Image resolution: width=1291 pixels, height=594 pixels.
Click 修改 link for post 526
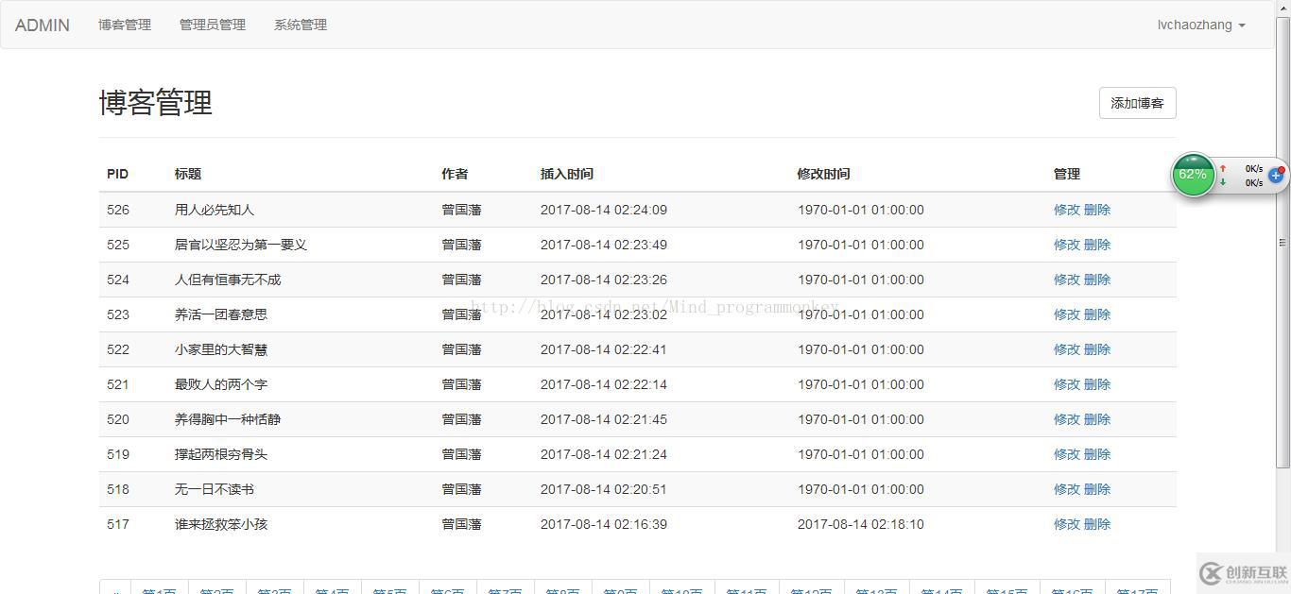click(1068, 210)
